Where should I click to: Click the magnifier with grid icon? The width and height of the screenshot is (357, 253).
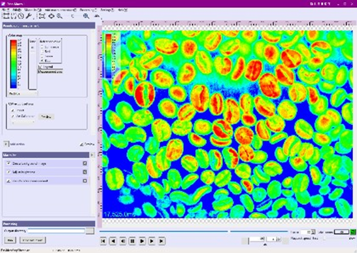pos(86,16)
